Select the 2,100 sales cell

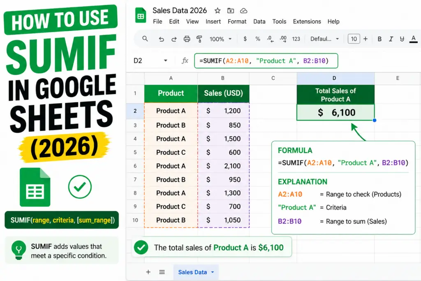click(223, 166)
